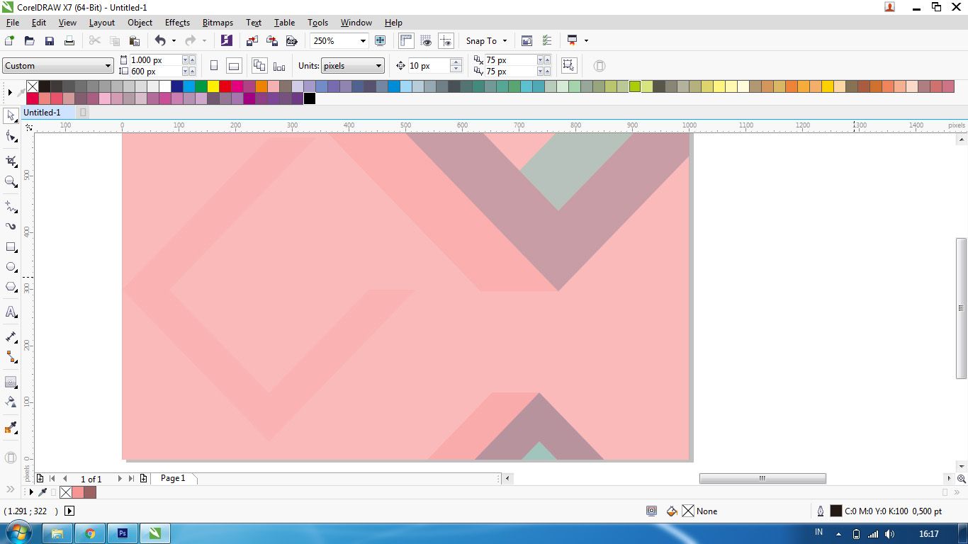Toggle treat all objects as filled
Screen dimensions: 968x544
coord(568,66)
